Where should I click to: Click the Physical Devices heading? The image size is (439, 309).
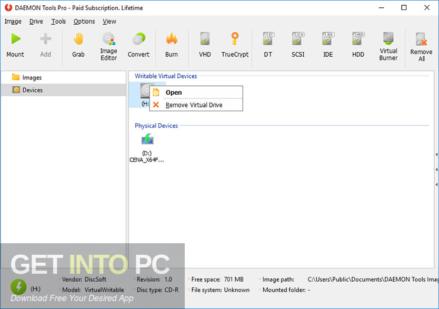(156, 126)
